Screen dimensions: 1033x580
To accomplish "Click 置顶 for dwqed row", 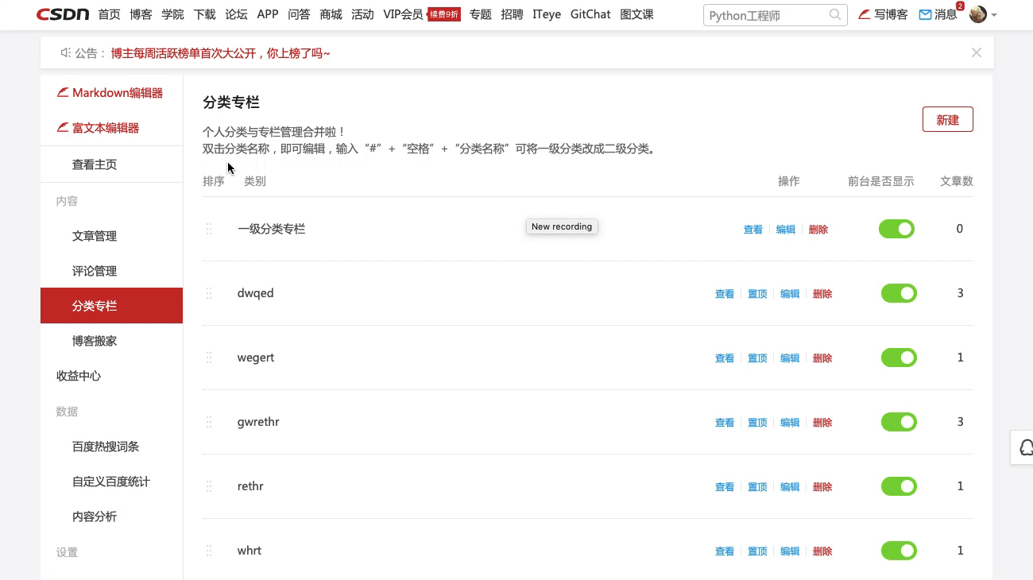I will [757, 294].
